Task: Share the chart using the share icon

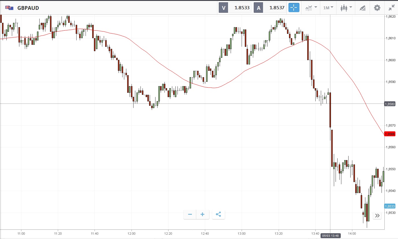Action: click(218, 214)
